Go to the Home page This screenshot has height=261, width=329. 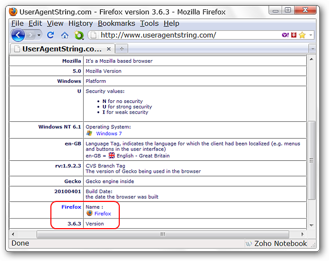tap(64, 35)
